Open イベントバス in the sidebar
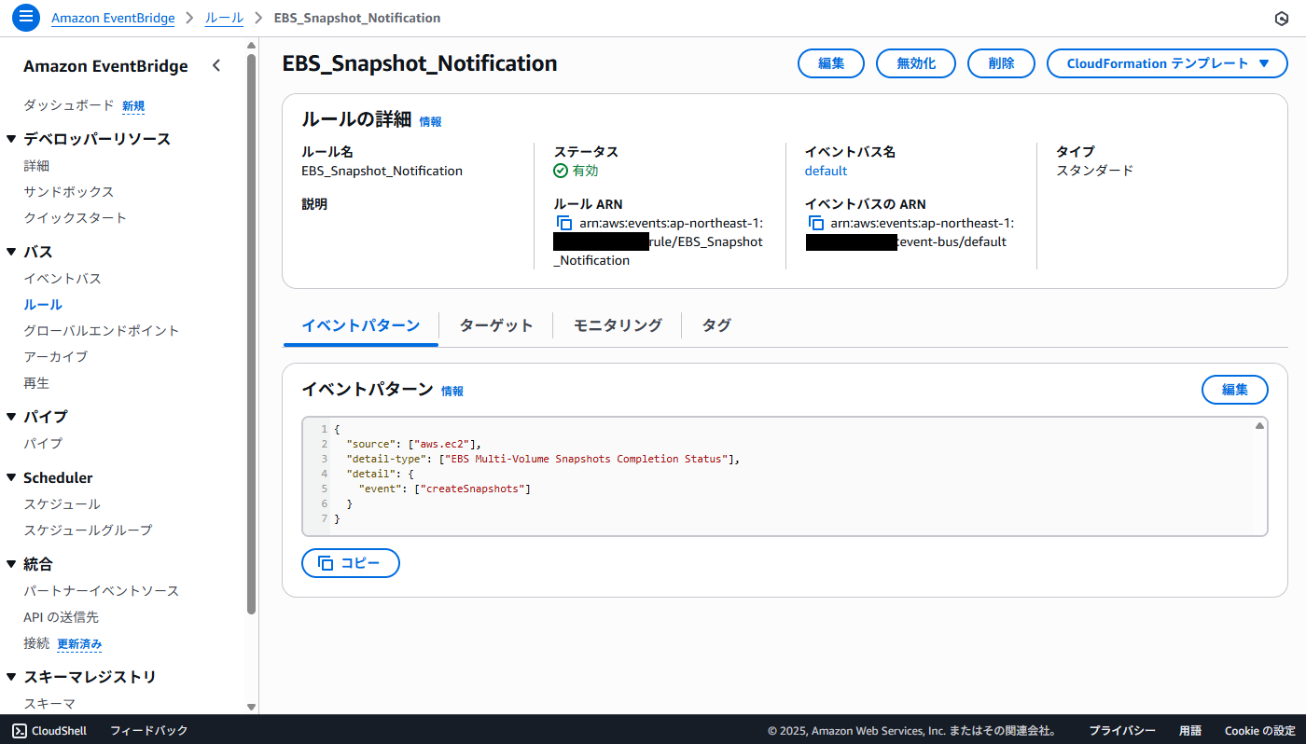The image size is (1306, 744). pos(63,279)
